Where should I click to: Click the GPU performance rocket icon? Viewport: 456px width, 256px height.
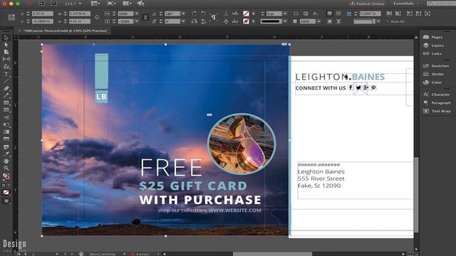coord(140,4)
